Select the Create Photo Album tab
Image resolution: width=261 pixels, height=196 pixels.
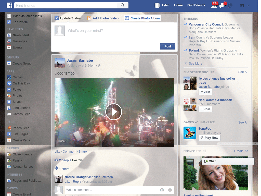[x=142, y=18]
